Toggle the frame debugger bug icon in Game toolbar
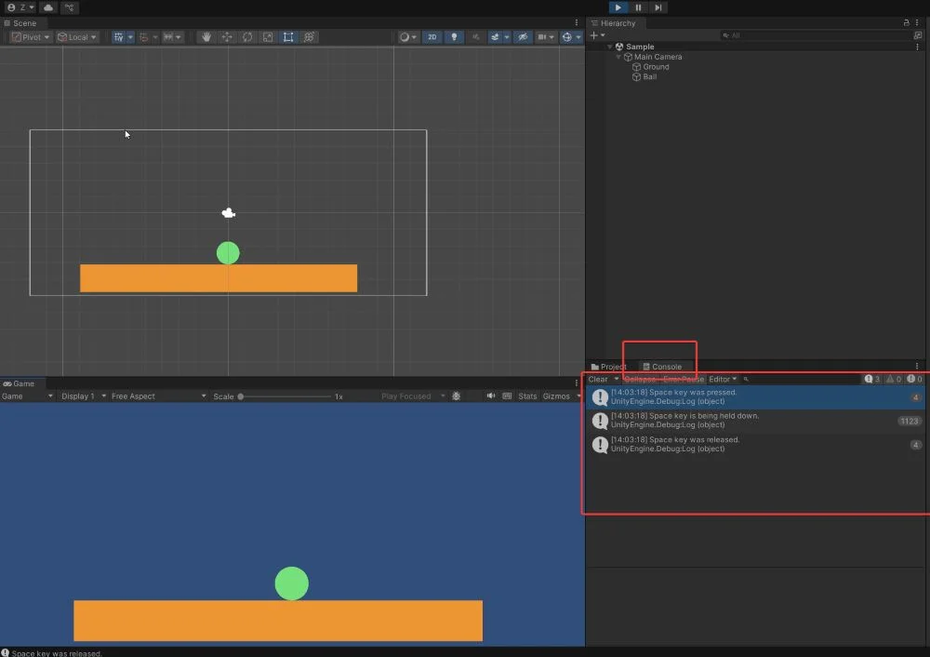The image size is (930, 657). [x=456, y=396]
